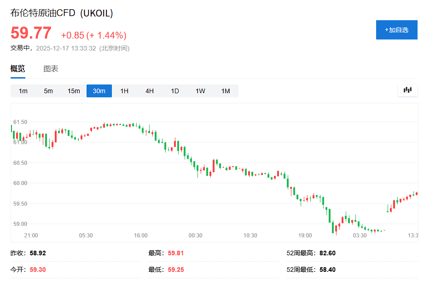Click the highlighted 30m timeframe toggle
Screen dimensions: 424x281
(x=99, y=91)
